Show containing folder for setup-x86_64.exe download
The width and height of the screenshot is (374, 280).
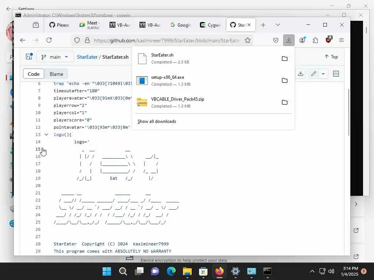click(285, 81)
